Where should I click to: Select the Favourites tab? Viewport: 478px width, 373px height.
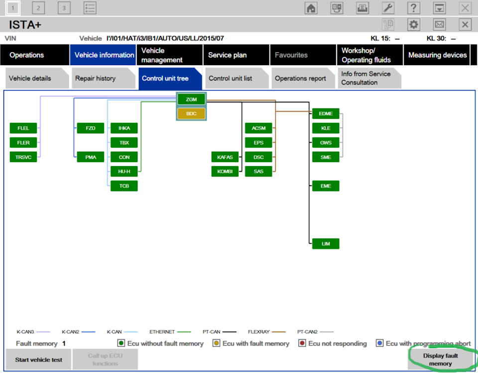303,55
